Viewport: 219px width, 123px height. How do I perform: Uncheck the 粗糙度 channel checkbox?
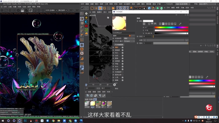point(123,50)
